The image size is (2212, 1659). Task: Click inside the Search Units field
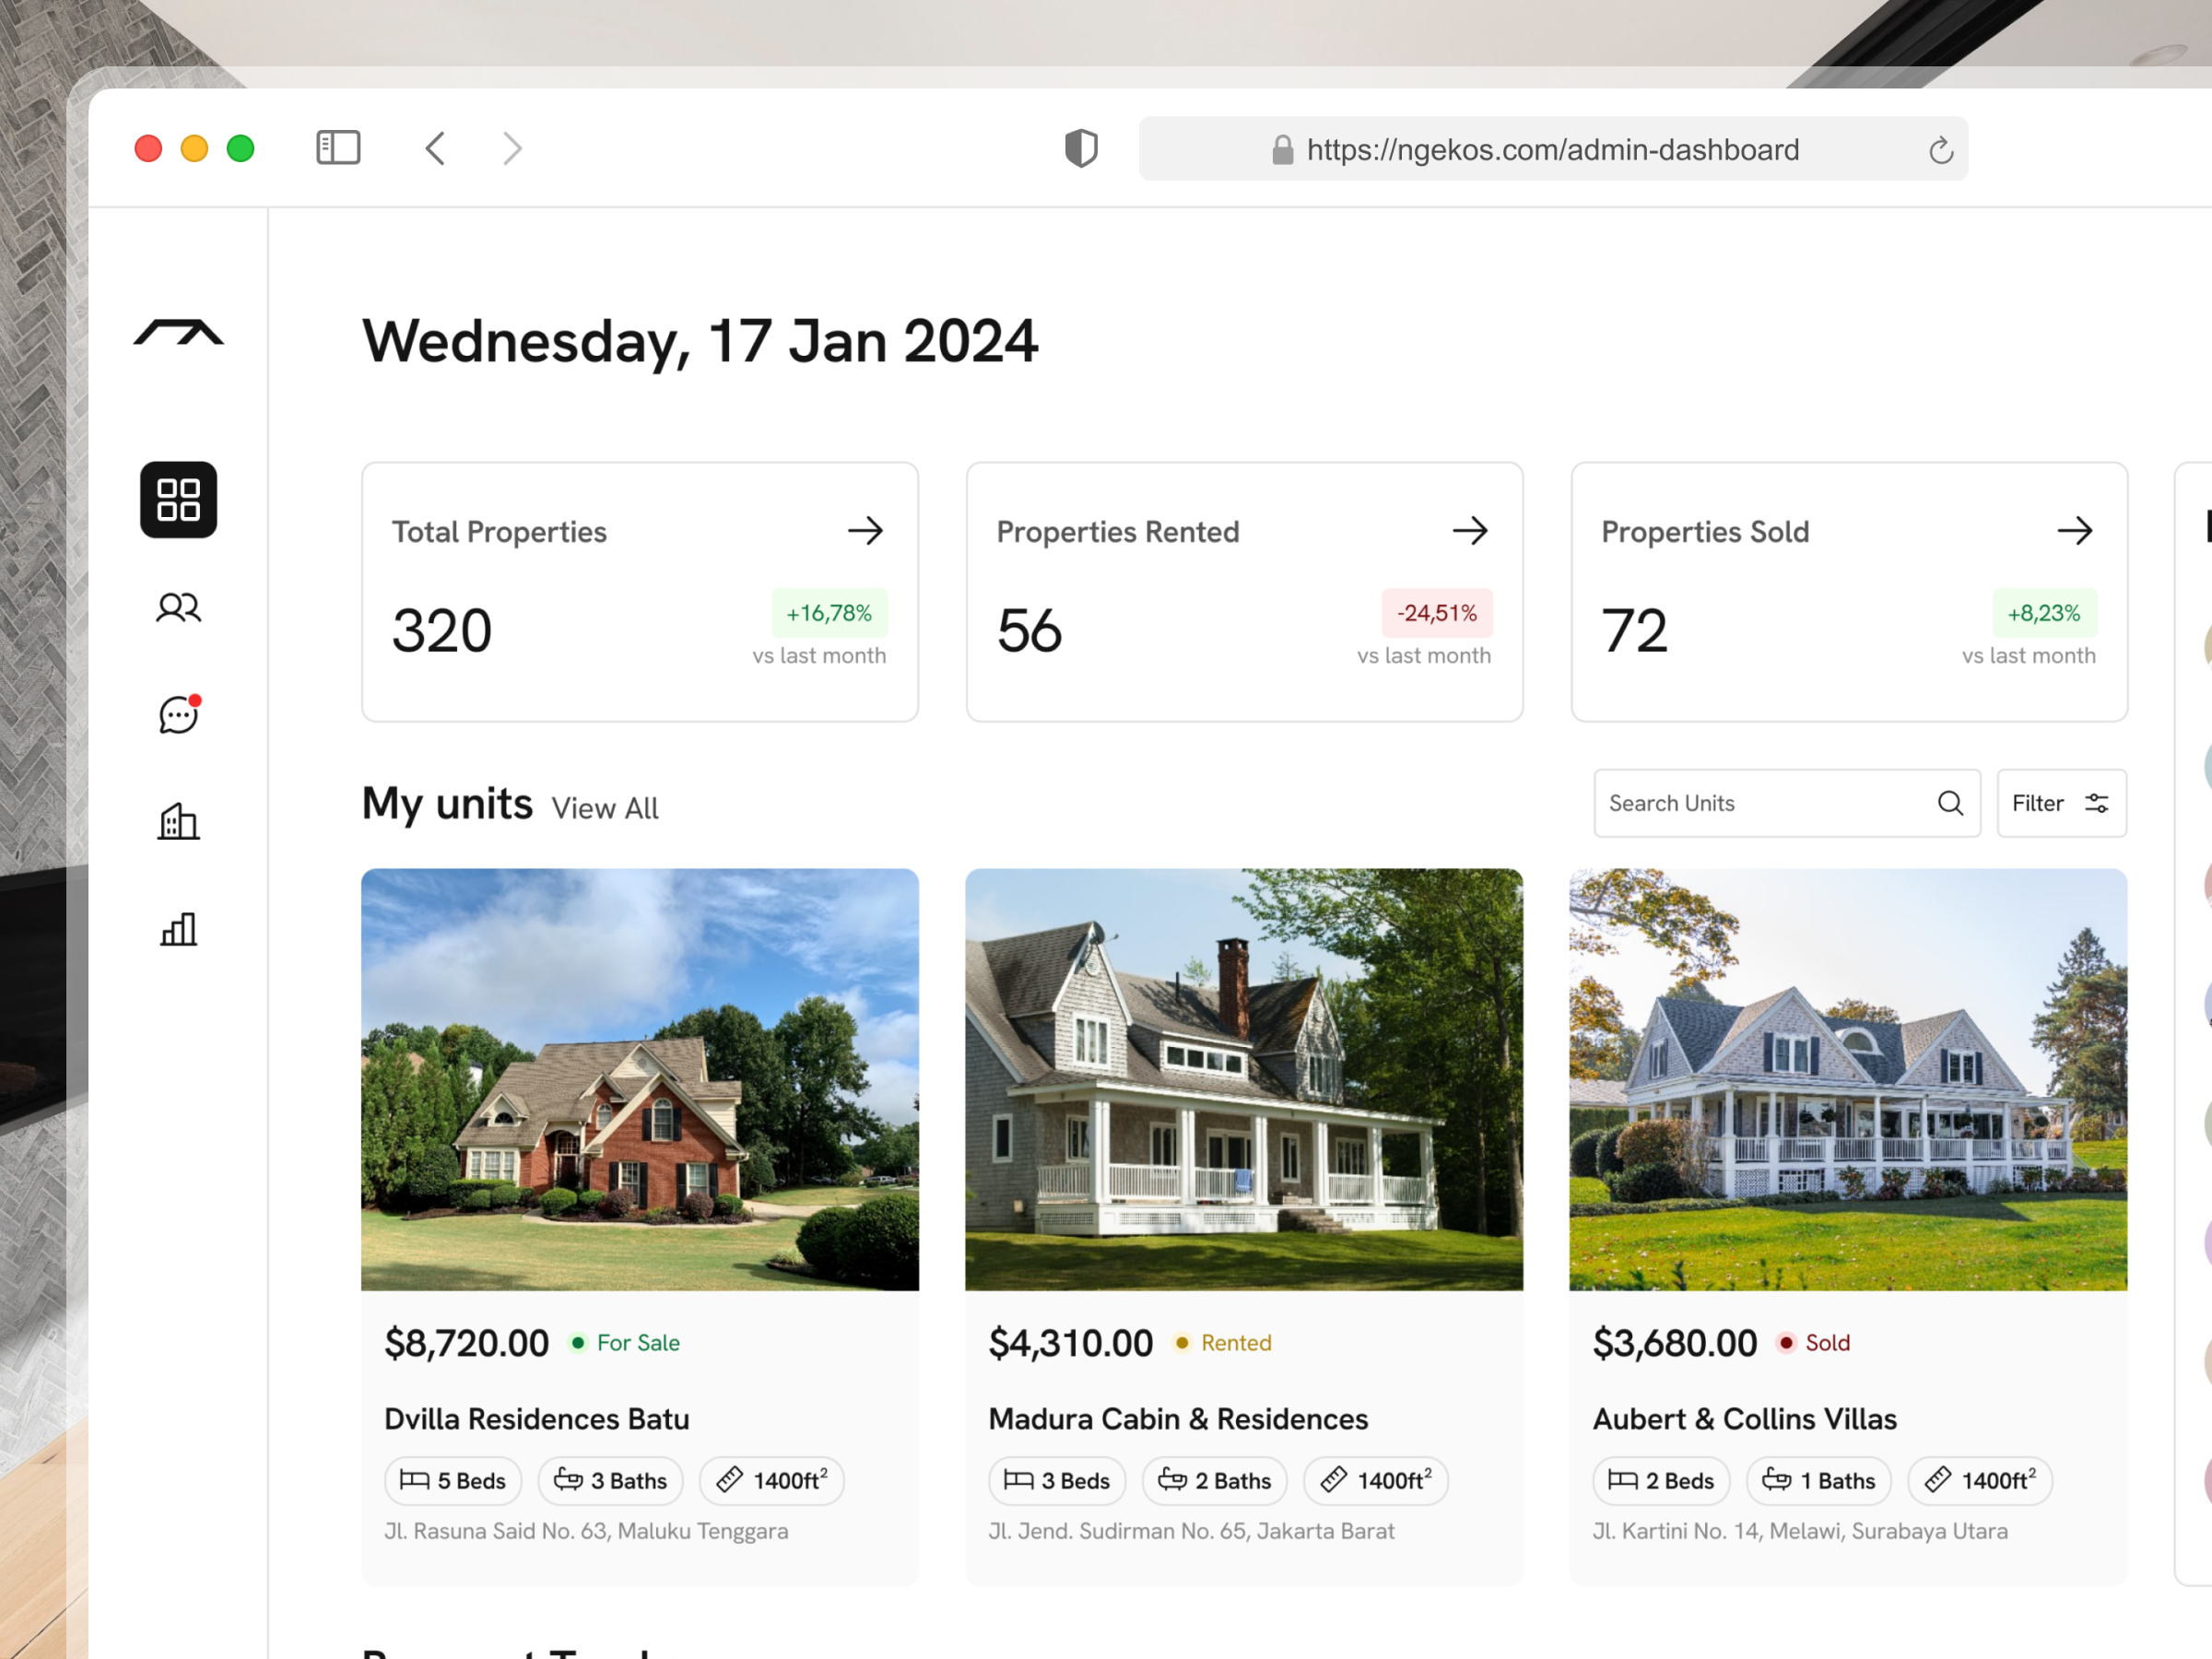[x=1750, y=803]
